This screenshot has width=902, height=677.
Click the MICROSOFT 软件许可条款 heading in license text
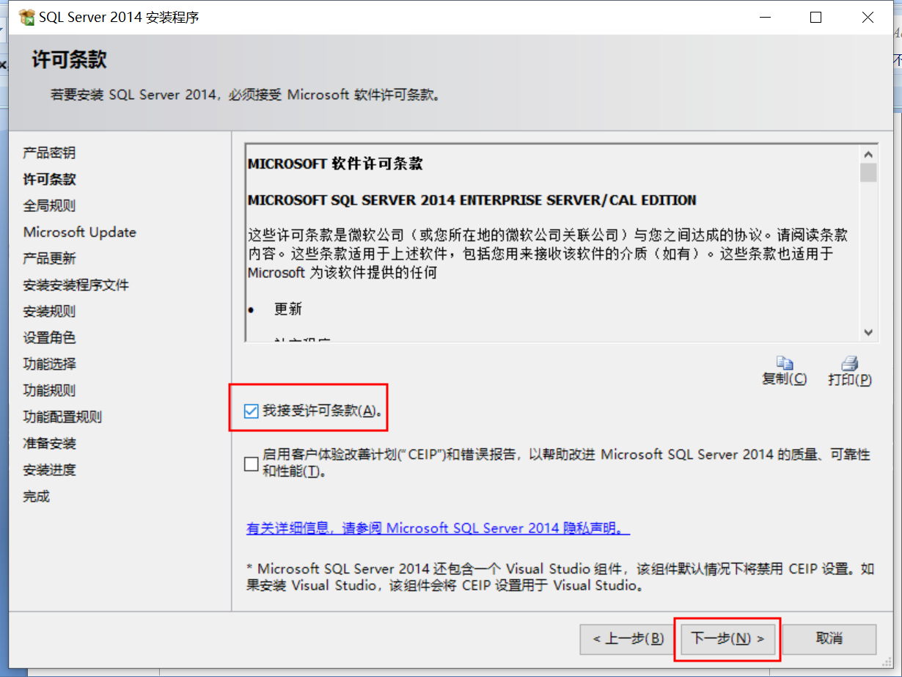coord(335,164)
